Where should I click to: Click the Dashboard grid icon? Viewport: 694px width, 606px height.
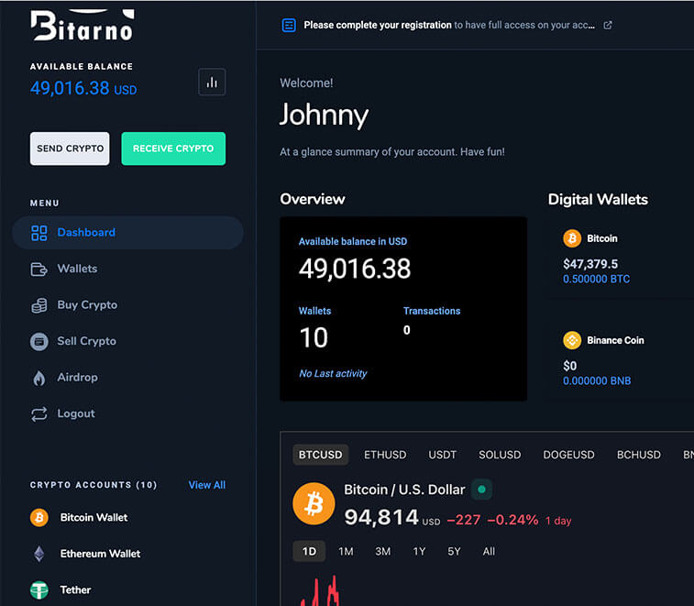point(39,233)
